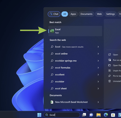Open File Explorer from taskbar
This screenshot has width=121, height=118.
(x=98, y=115)
